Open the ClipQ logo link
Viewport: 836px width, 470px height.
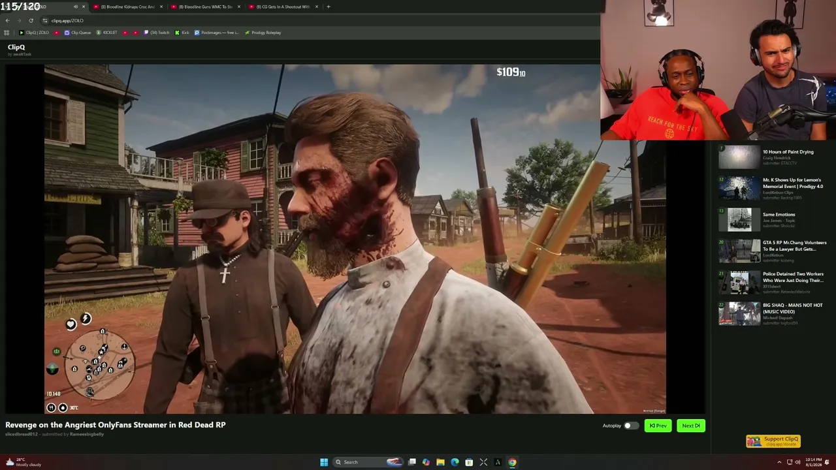16,47
